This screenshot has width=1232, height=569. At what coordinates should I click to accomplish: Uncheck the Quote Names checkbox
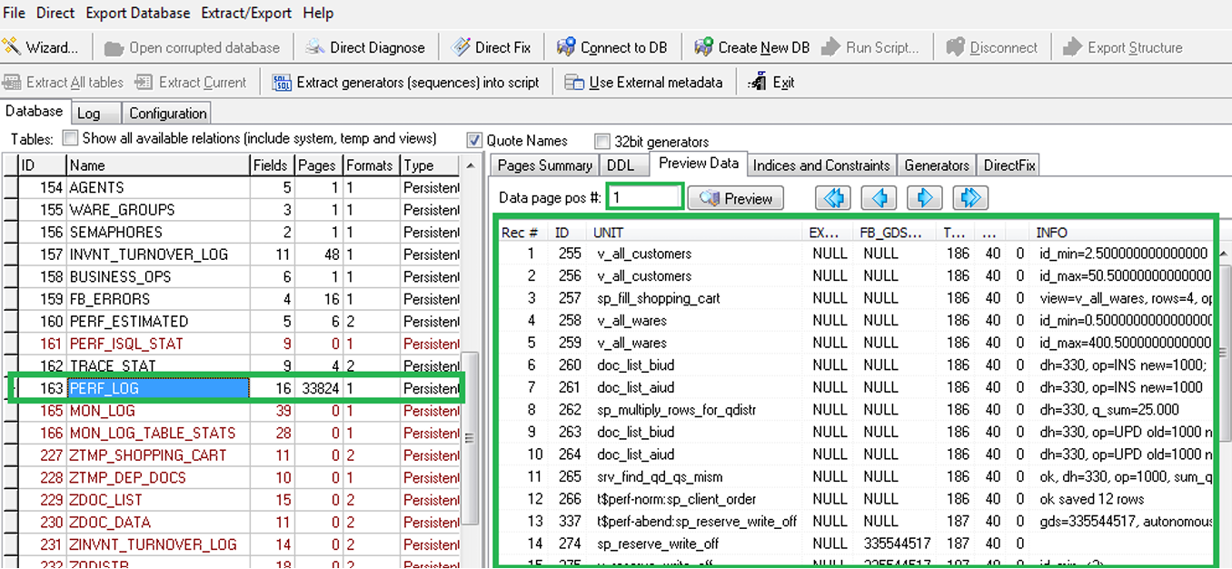click(474, 141)
